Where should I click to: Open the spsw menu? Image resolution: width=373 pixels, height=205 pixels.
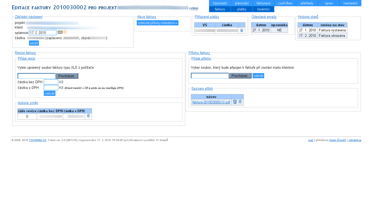(x=329, y=3)
